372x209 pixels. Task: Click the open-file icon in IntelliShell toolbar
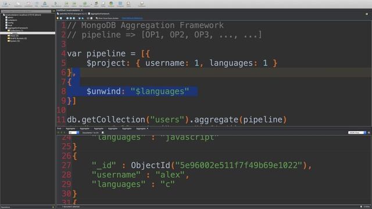tap(58, 18)
